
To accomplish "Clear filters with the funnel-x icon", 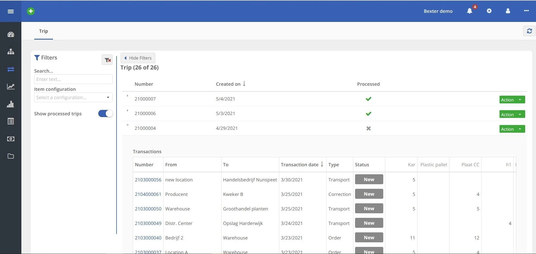I will click(x=107, y=60).
